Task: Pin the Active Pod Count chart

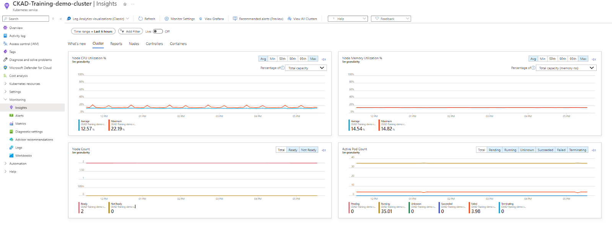Action: point(594,150)
